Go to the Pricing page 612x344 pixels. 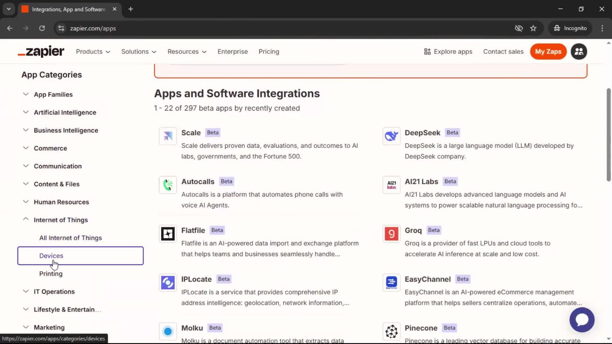[x=269, y=52]
